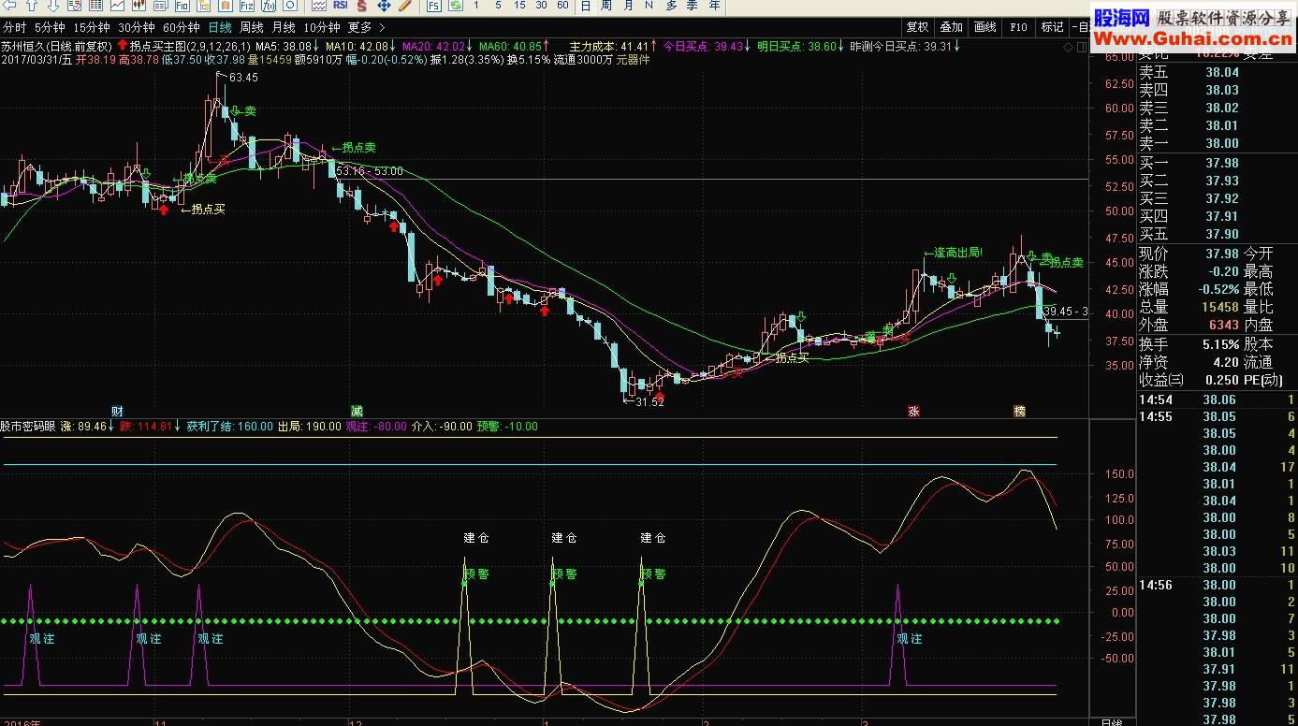Click the up arrow toolbar icon
The height and width of the screenshot is (726, 1298).
point(32,6)
